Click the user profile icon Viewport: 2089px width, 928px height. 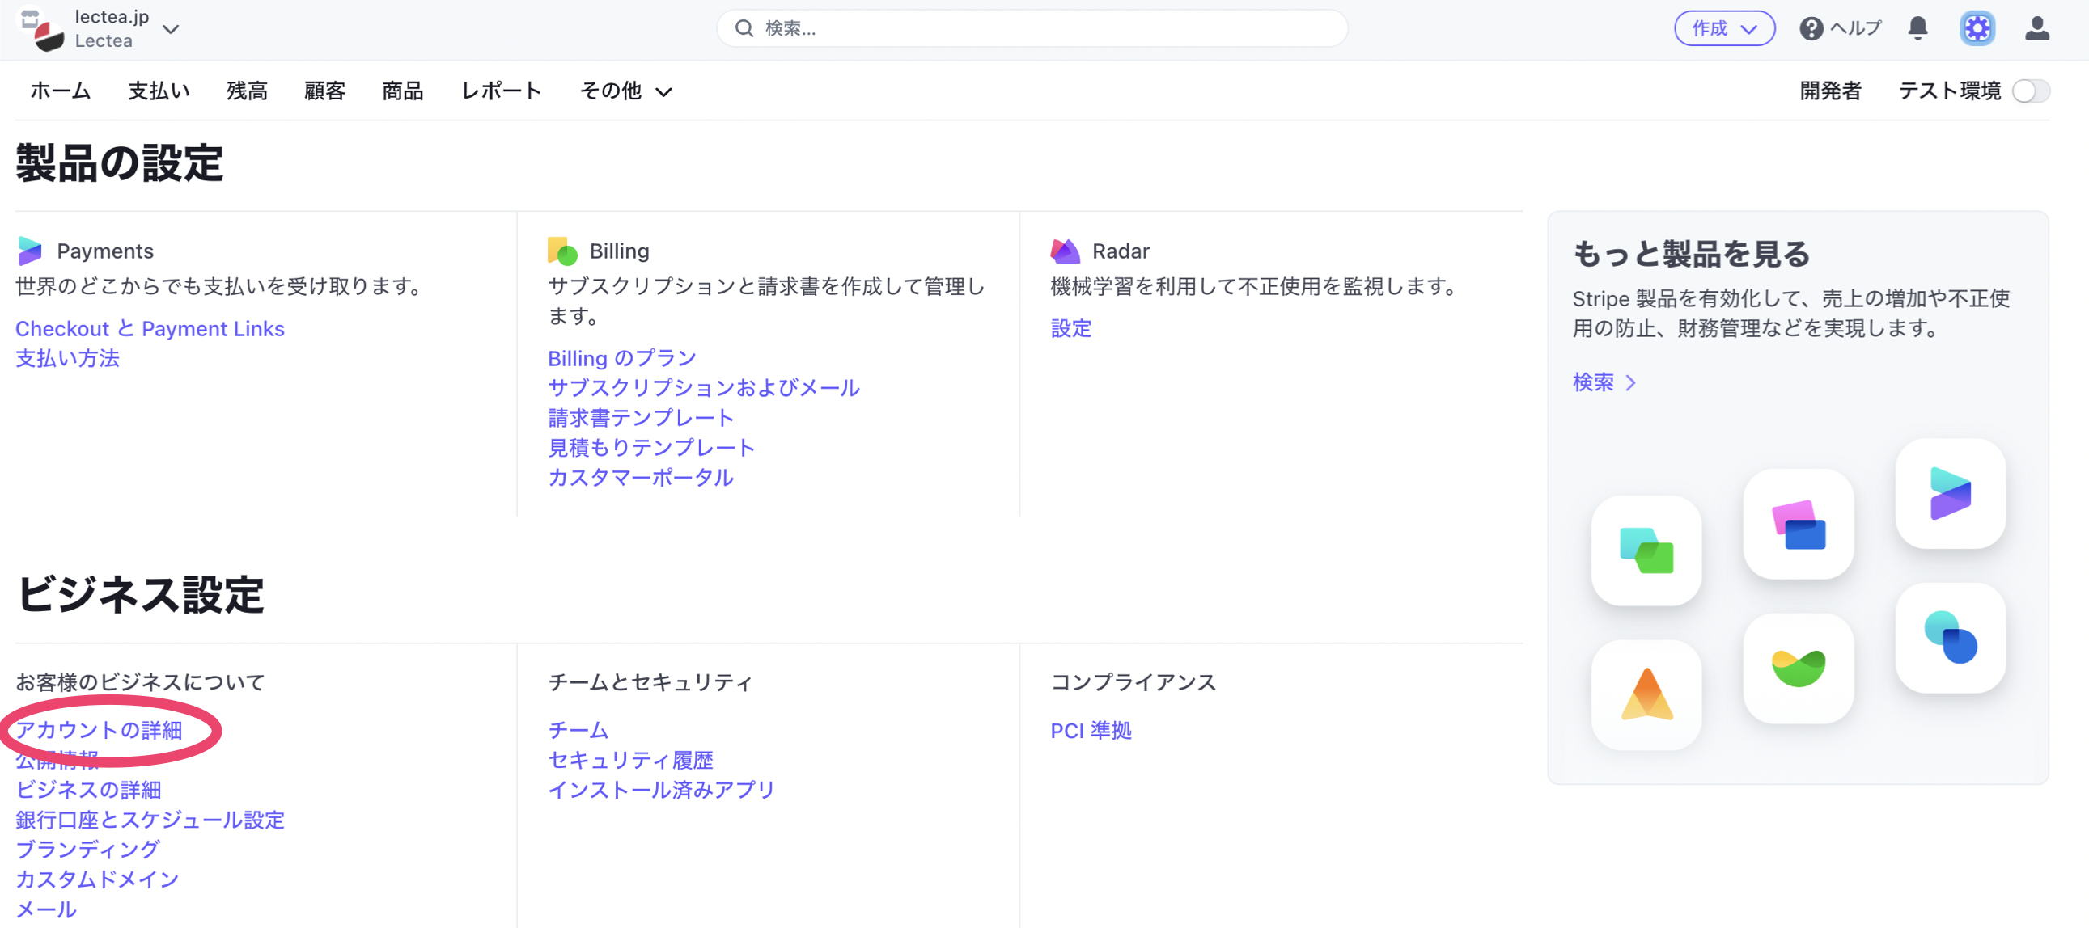click(x=2036, y=28)
